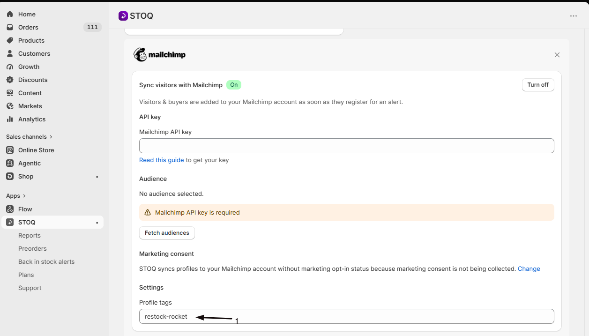This screenshot has height=336, width=589.
Task: Open STOQ Support subpage
Action: [x=30, y=288]
